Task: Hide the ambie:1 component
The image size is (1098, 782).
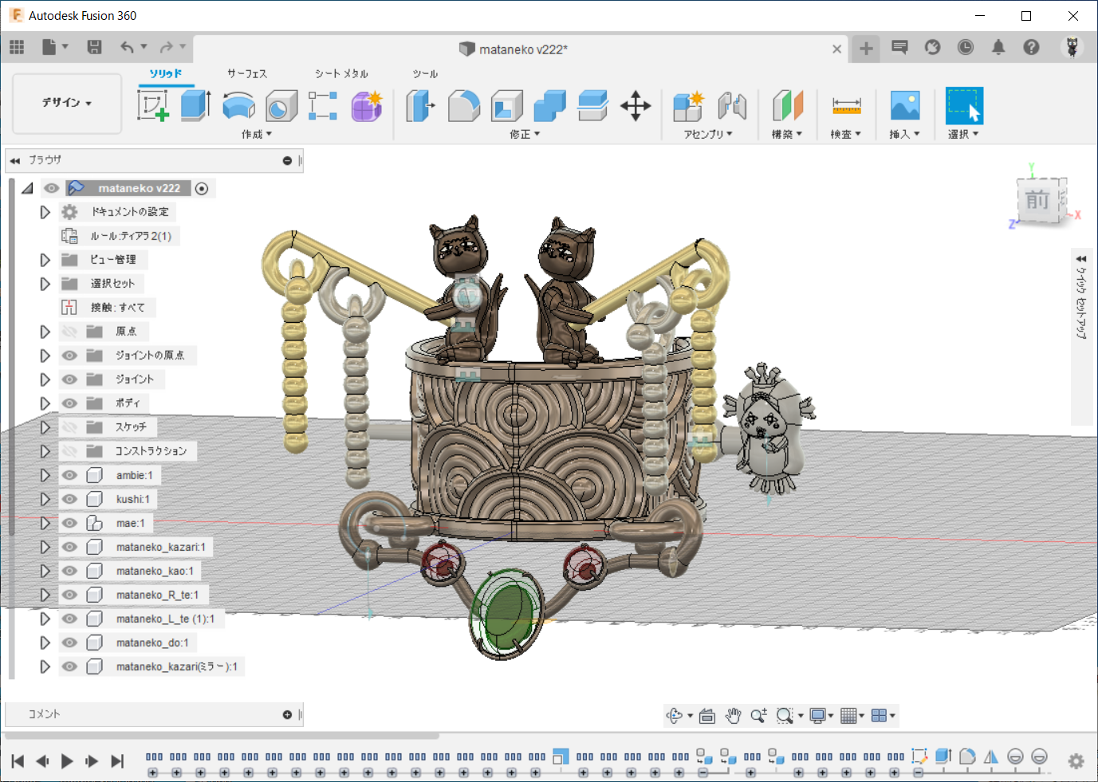Action: coord(70,475)
